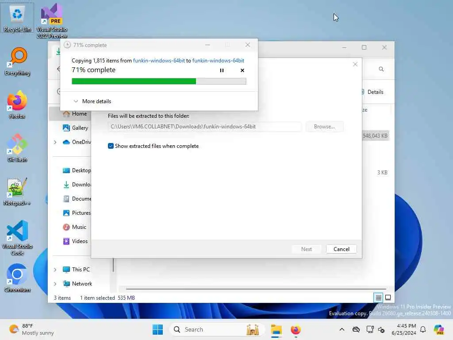453x340 pixels.
Task: Open Desktop folder in sidebar
Action: [77, 170]
